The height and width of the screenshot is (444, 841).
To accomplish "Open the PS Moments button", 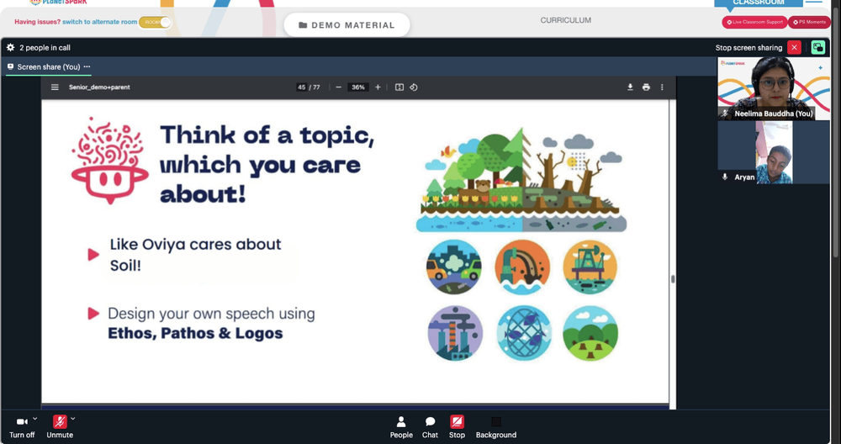I will pyautogui.click(x=809, y=22).
